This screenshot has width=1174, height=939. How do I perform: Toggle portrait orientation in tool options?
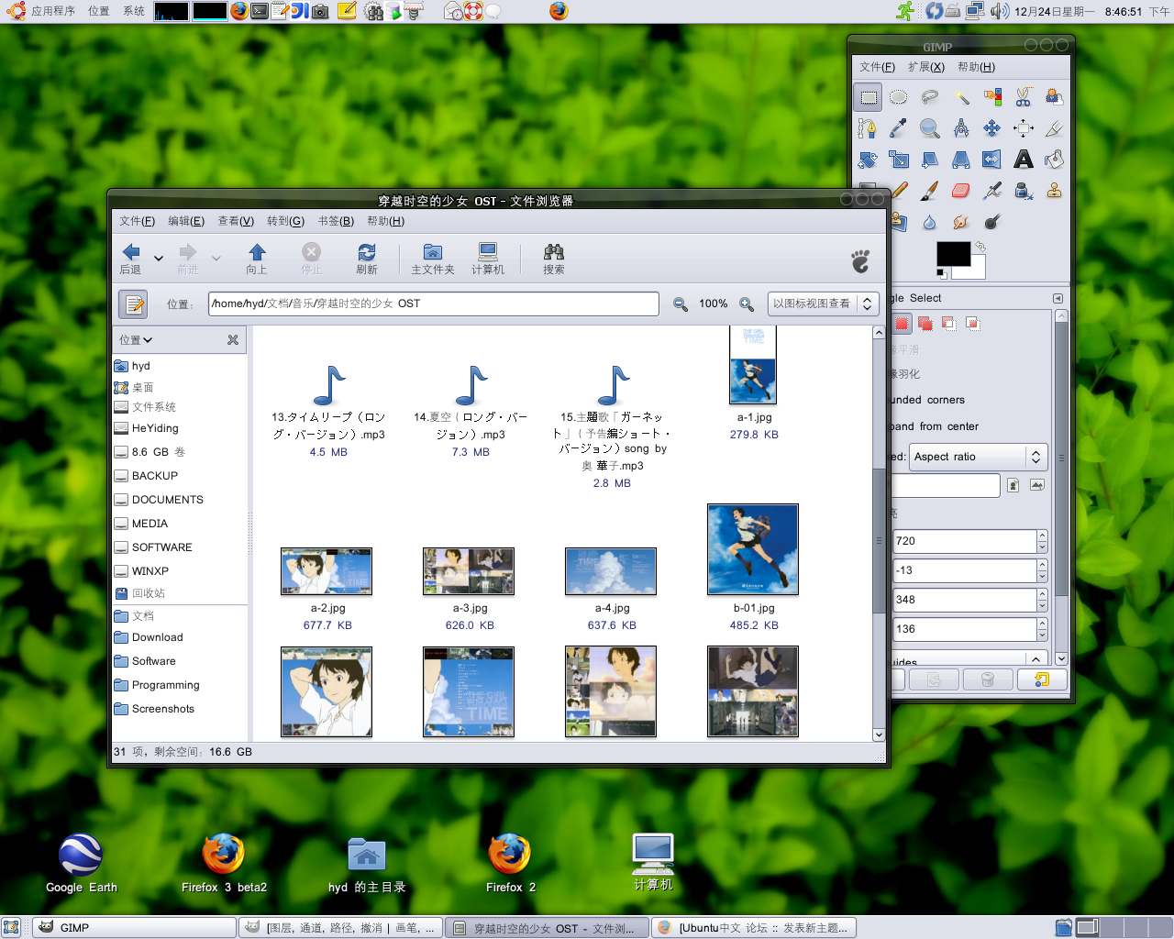(x=1013, y=485)
